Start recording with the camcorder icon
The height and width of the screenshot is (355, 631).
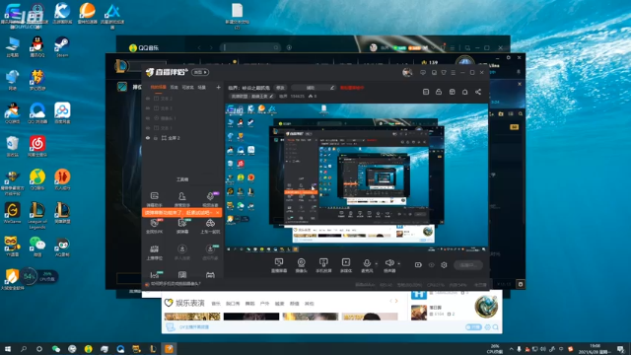pos(418,265)
